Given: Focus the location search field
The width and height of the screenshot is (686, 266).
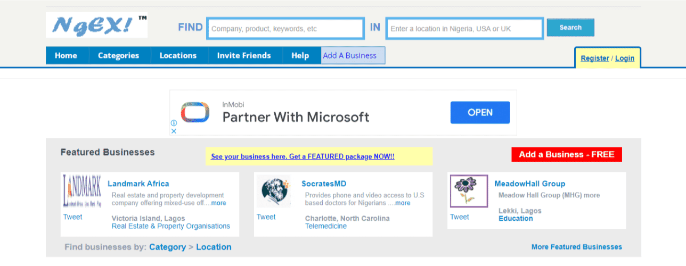Looking at the screenshot, I should point(464,29).
